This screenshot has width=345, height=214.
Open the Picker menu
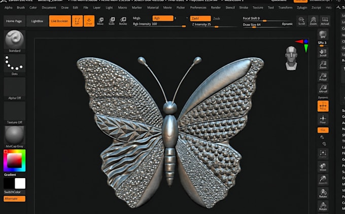[181, 8]
